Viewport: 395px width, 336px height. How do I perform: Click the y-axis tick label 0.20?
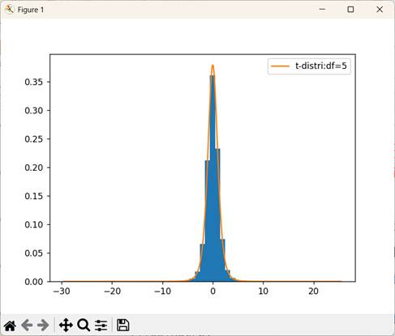[x=34, y=168]
